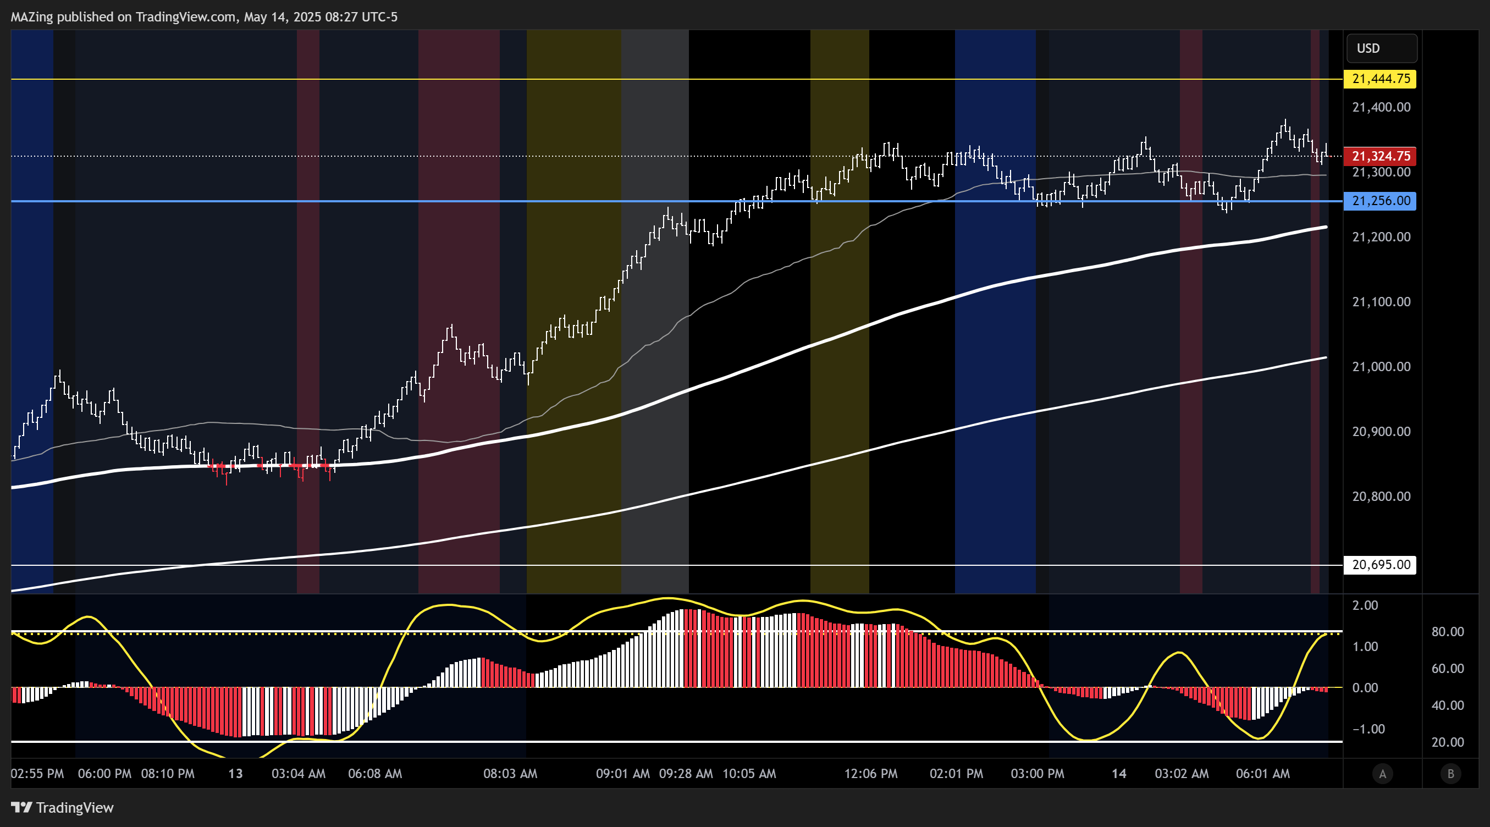The height and width of the screenshot is (827, 1490).
Task: Click the 21,000.00 axis price
Action: (1381, 367)
